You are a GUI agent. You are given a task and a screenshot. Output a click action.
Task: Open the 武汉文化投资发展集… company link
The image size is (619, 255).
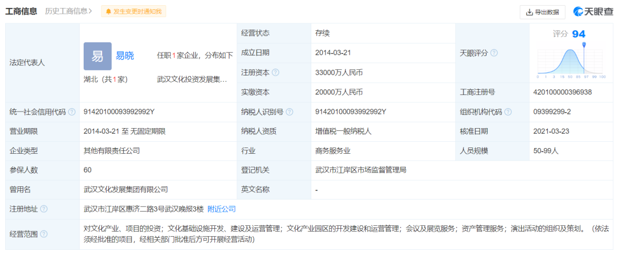click(192, 79)
